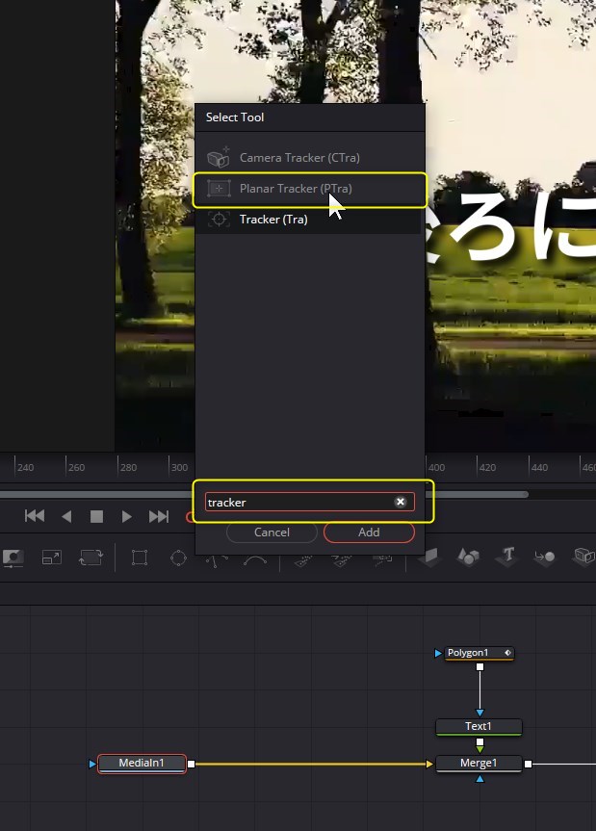Click frame 420 on the time ruler
The image size is (596, 831).
pos(487,467)
